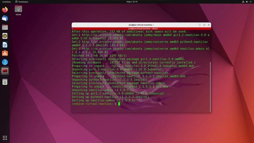Image resolution: width=254 pixels, height=143 pixels.
Task: Click the line 'Fetched 34.2 kB in 0s'
Action: 99,56
